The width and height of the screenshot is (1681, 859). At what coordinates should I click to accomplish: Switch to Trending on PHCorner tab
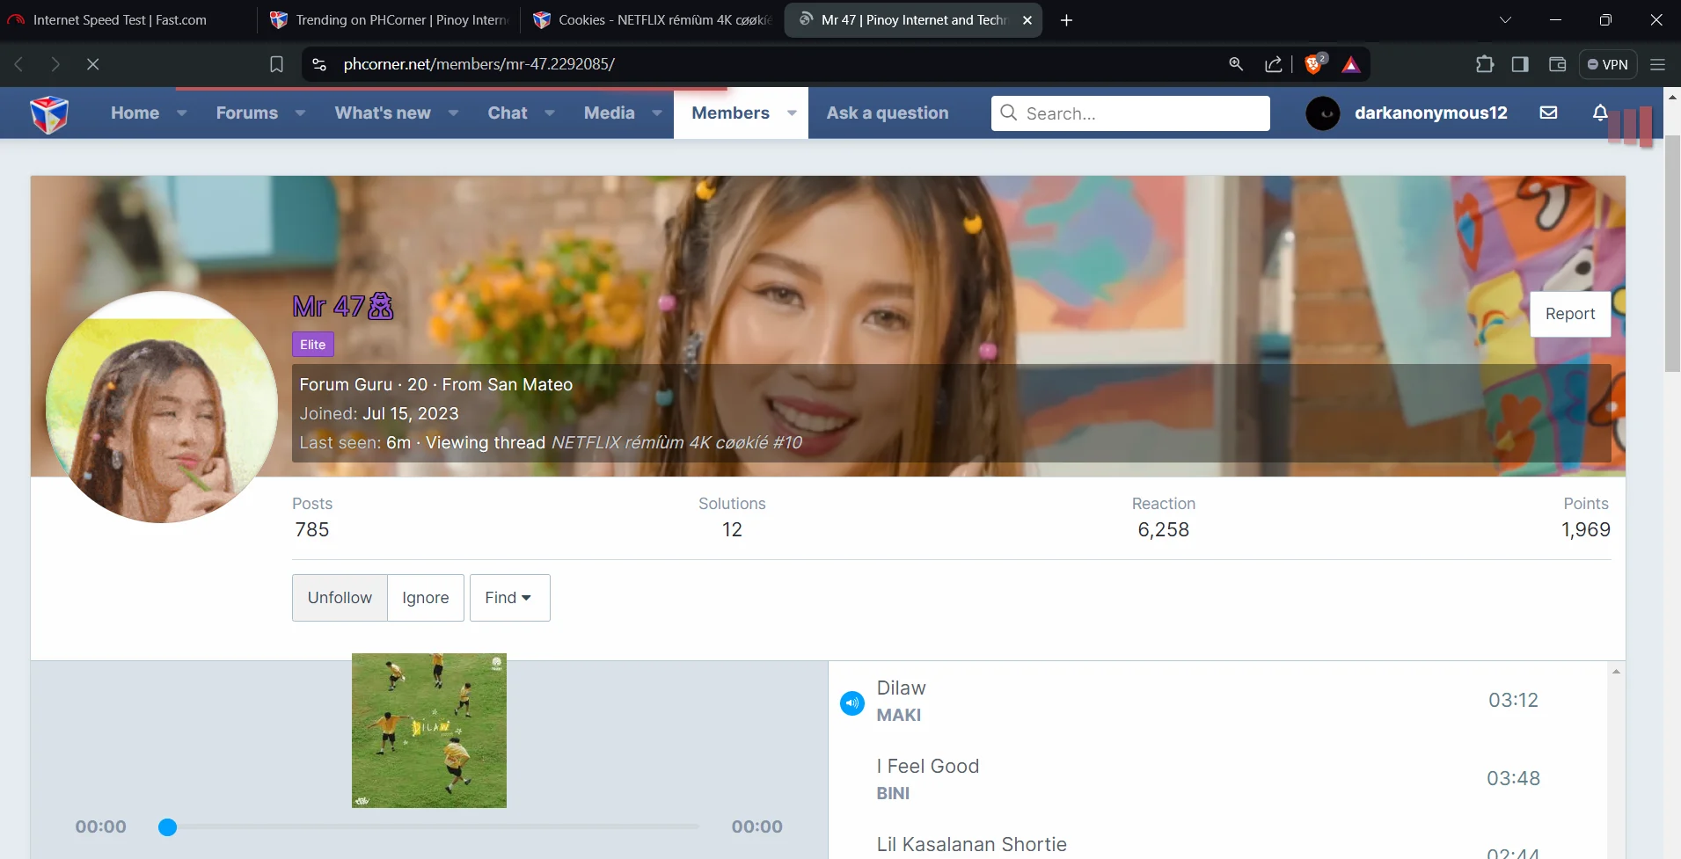pyautogui.click(x=389, y=19)
